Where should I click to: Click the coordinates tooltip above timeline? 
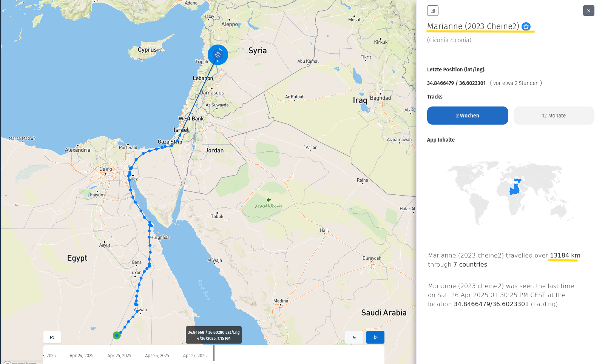point(214,335)
